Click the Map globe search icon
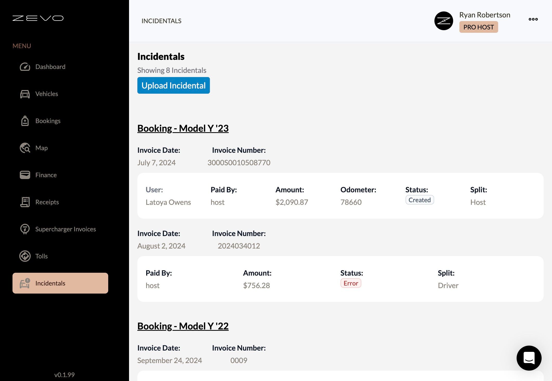 point(25,148)
